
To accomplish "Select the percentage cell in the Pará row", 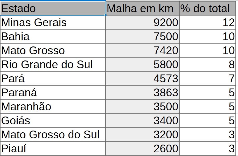I will (x=207, y=78).
